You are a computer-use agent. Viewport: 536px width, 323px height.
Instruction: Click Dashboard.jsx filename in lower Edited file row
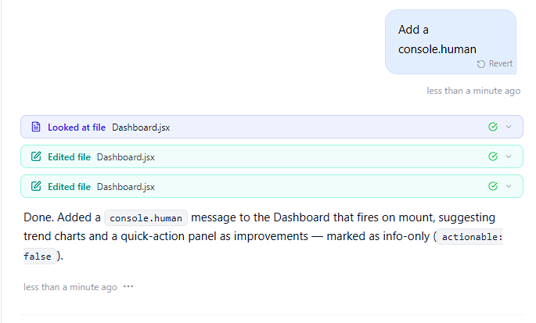coord(125,187)
